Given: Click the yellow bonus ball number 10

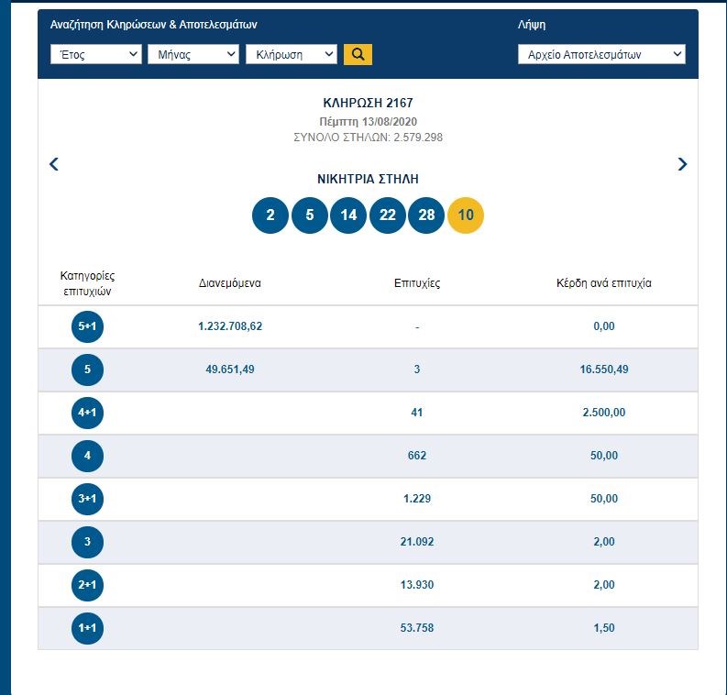Looking at the screenshot, I should (x=466, y=216).
